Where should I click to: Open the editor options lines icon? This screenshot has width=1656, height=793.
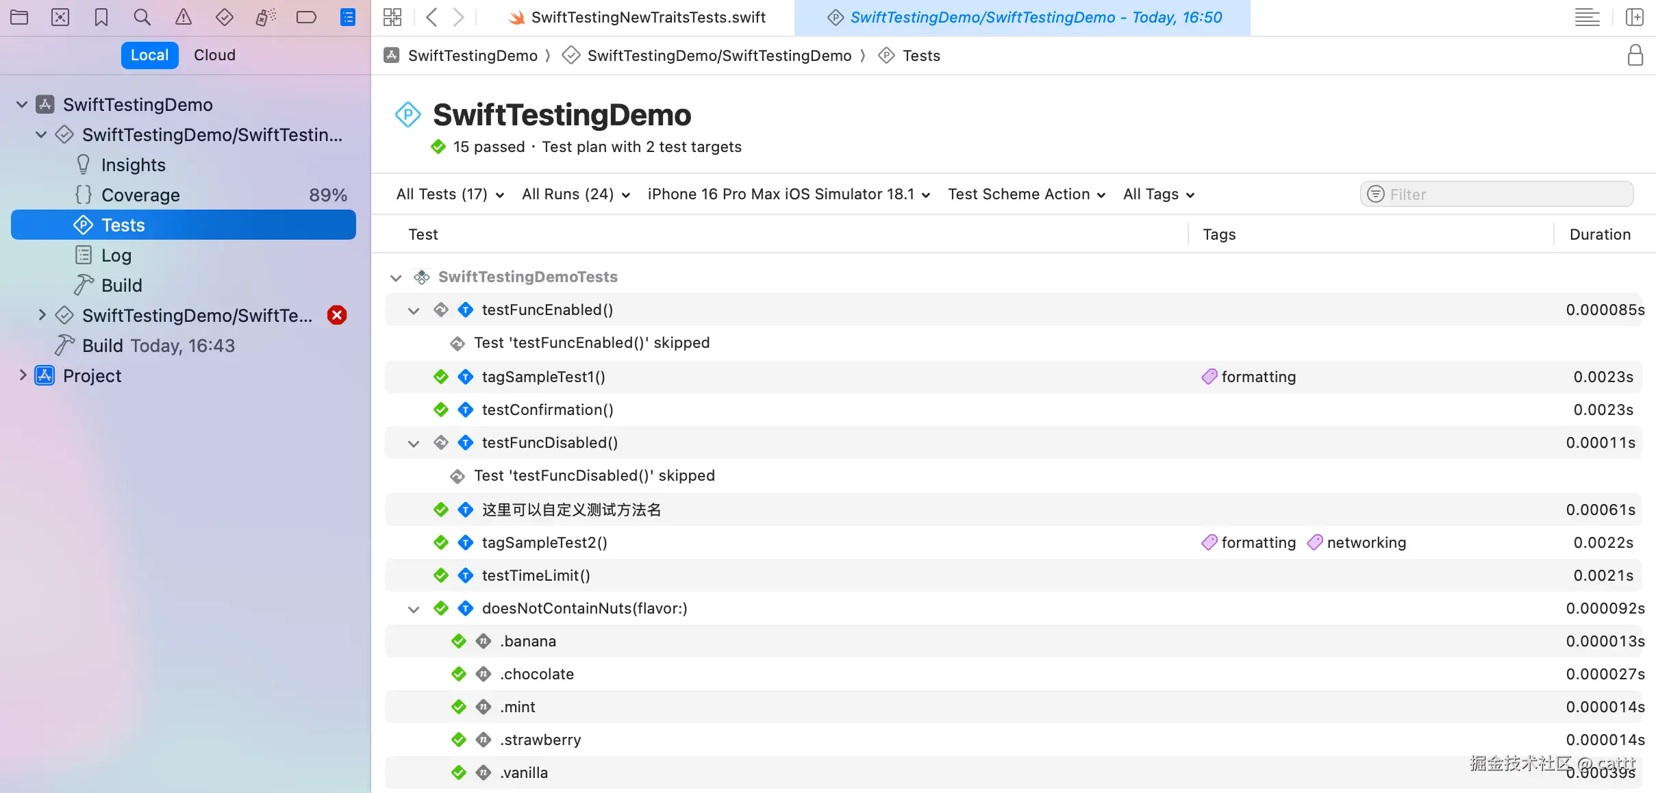[1588, 17]
